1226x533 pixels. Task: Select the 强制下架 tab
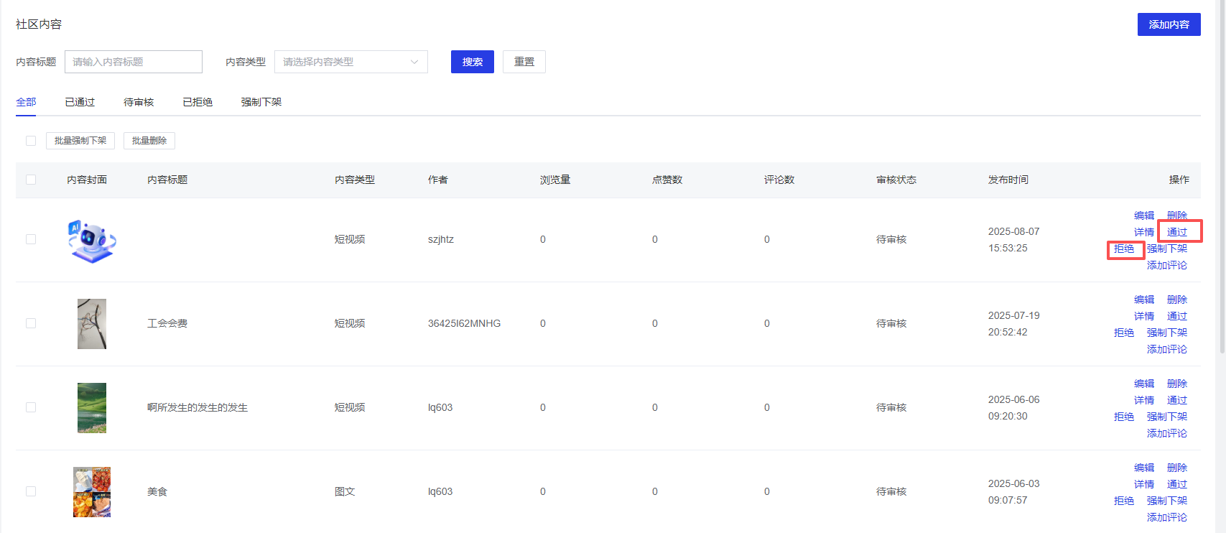click(x=261, y=102)
